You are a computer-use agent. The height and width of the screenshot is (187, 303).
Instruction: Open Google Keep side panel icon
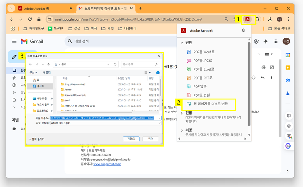(288, 67)
